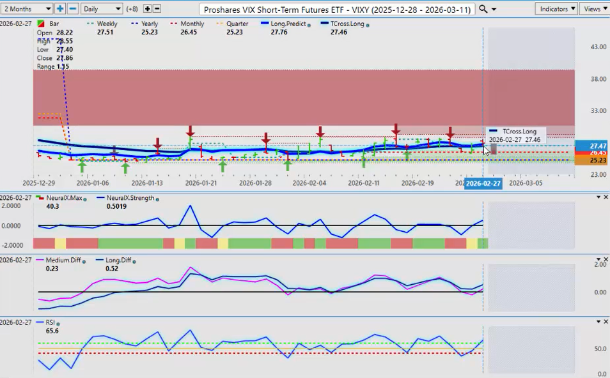Click the small plus button beside (+8)
Image resolution: width=610 pixels, height=378 pixels.
148,9
